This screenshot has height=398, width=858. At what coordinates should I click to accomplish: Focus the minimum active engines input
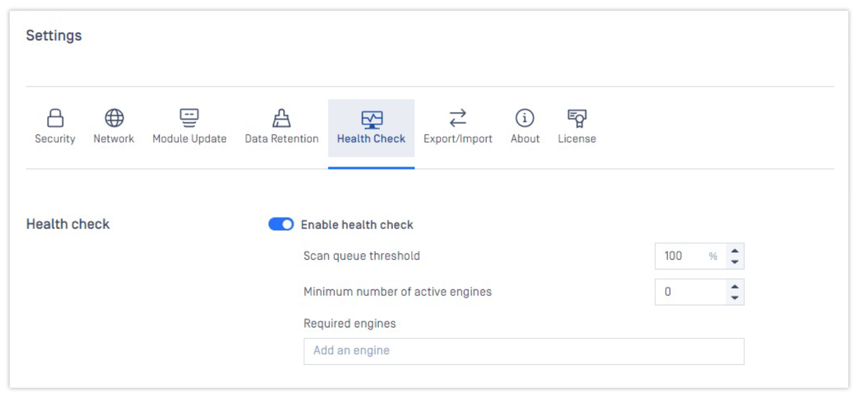click(690, 292)
